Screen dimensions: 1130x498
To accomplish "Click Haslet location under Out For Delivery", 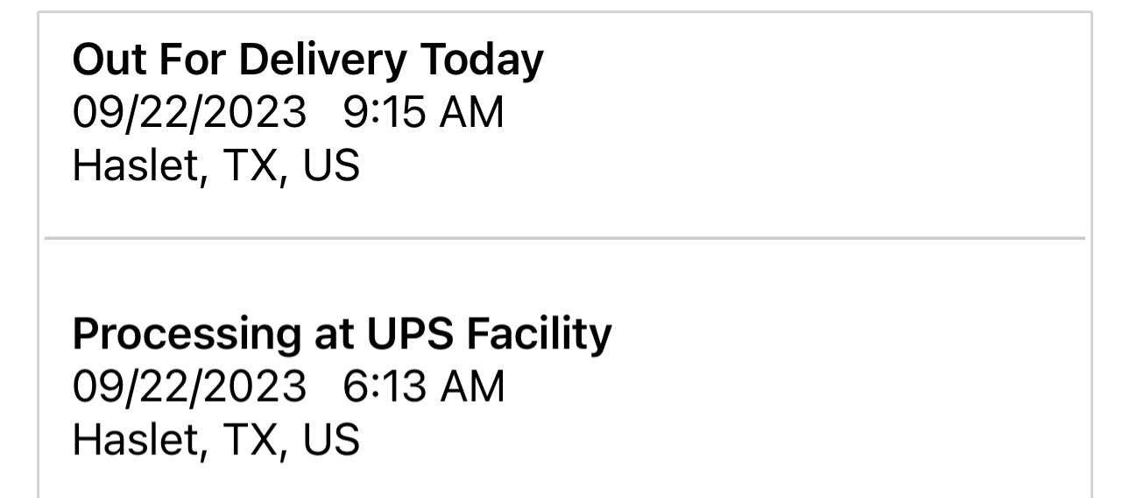I will 215,165.
